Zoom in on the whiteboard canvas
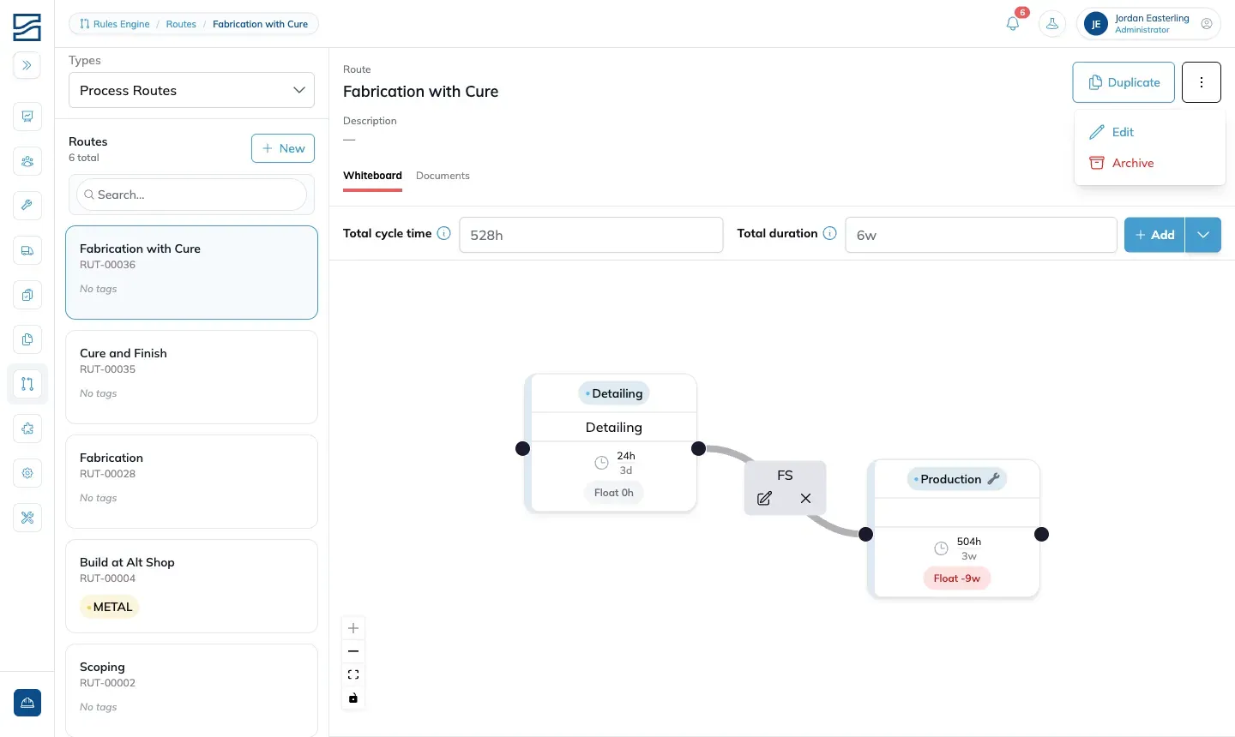Image resolution: width=1235 pixels, height=737 pixels. coord(353,628)
